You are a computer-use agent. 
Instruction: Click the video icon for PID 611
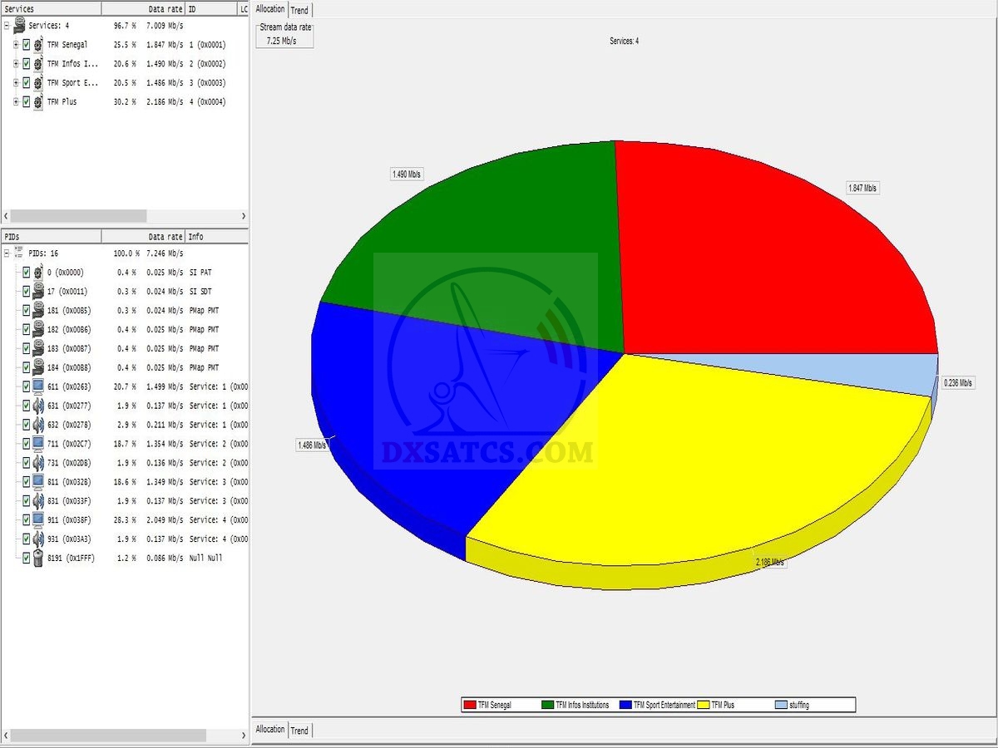point(37,387)
